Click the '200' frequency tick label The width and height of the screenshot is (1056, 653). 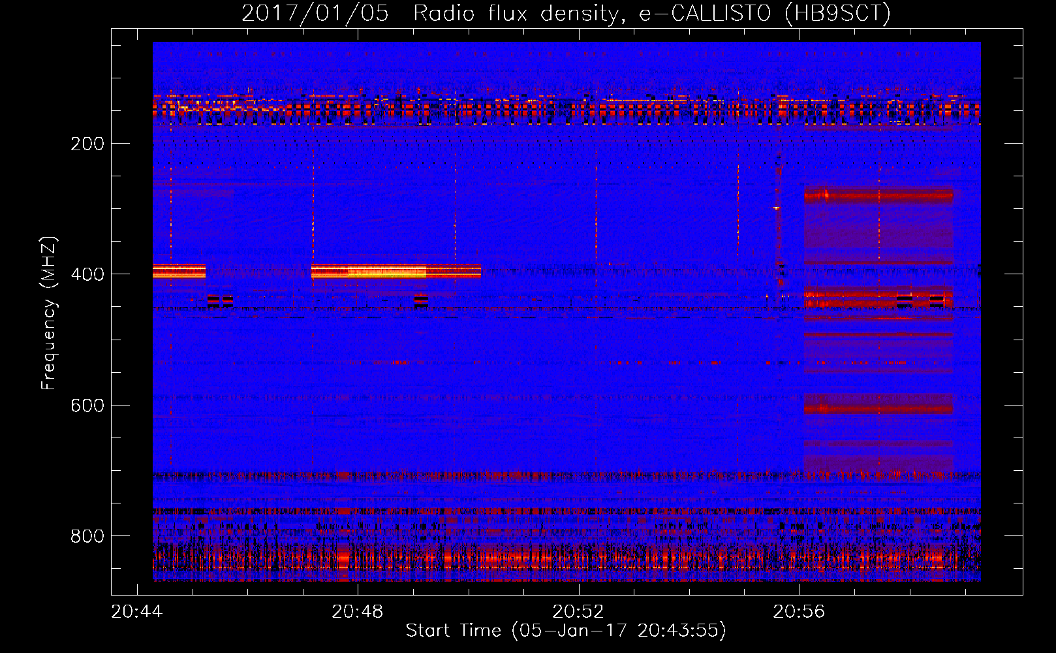coord(87,144)
